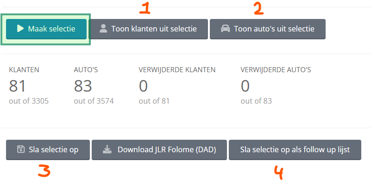Show Toon klanten uit selectie
The height and width of the screenshot is (180, 371).
(148, 29)
